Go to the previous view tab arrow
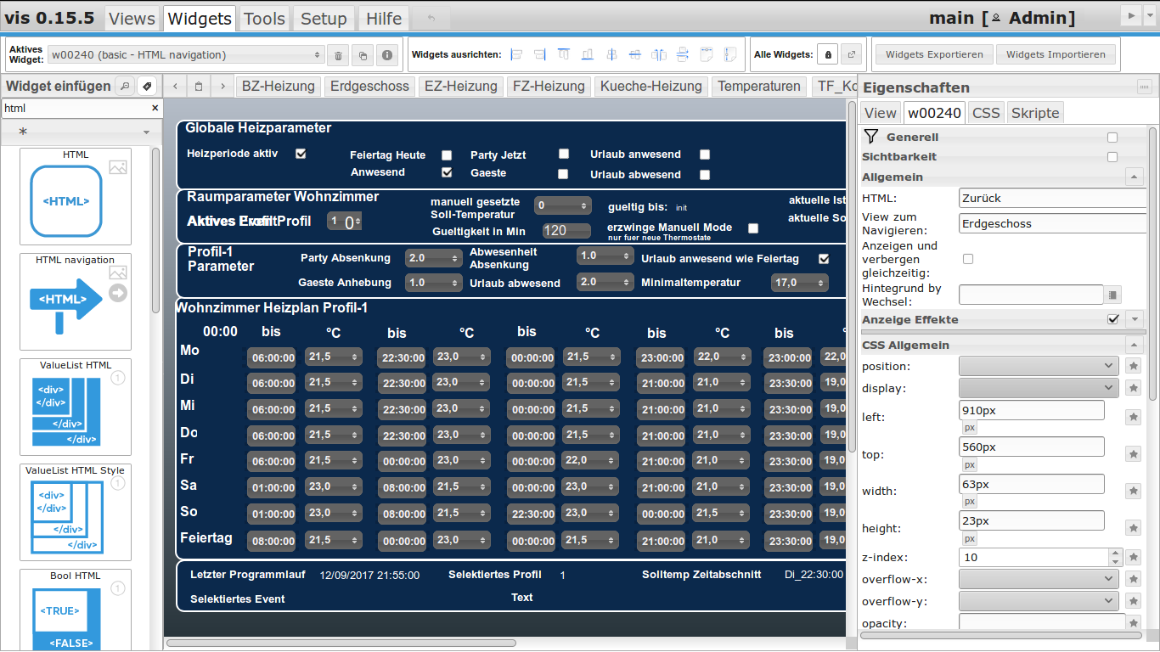The width and height of the screenshot is (1160, 652). click(175, 86)
